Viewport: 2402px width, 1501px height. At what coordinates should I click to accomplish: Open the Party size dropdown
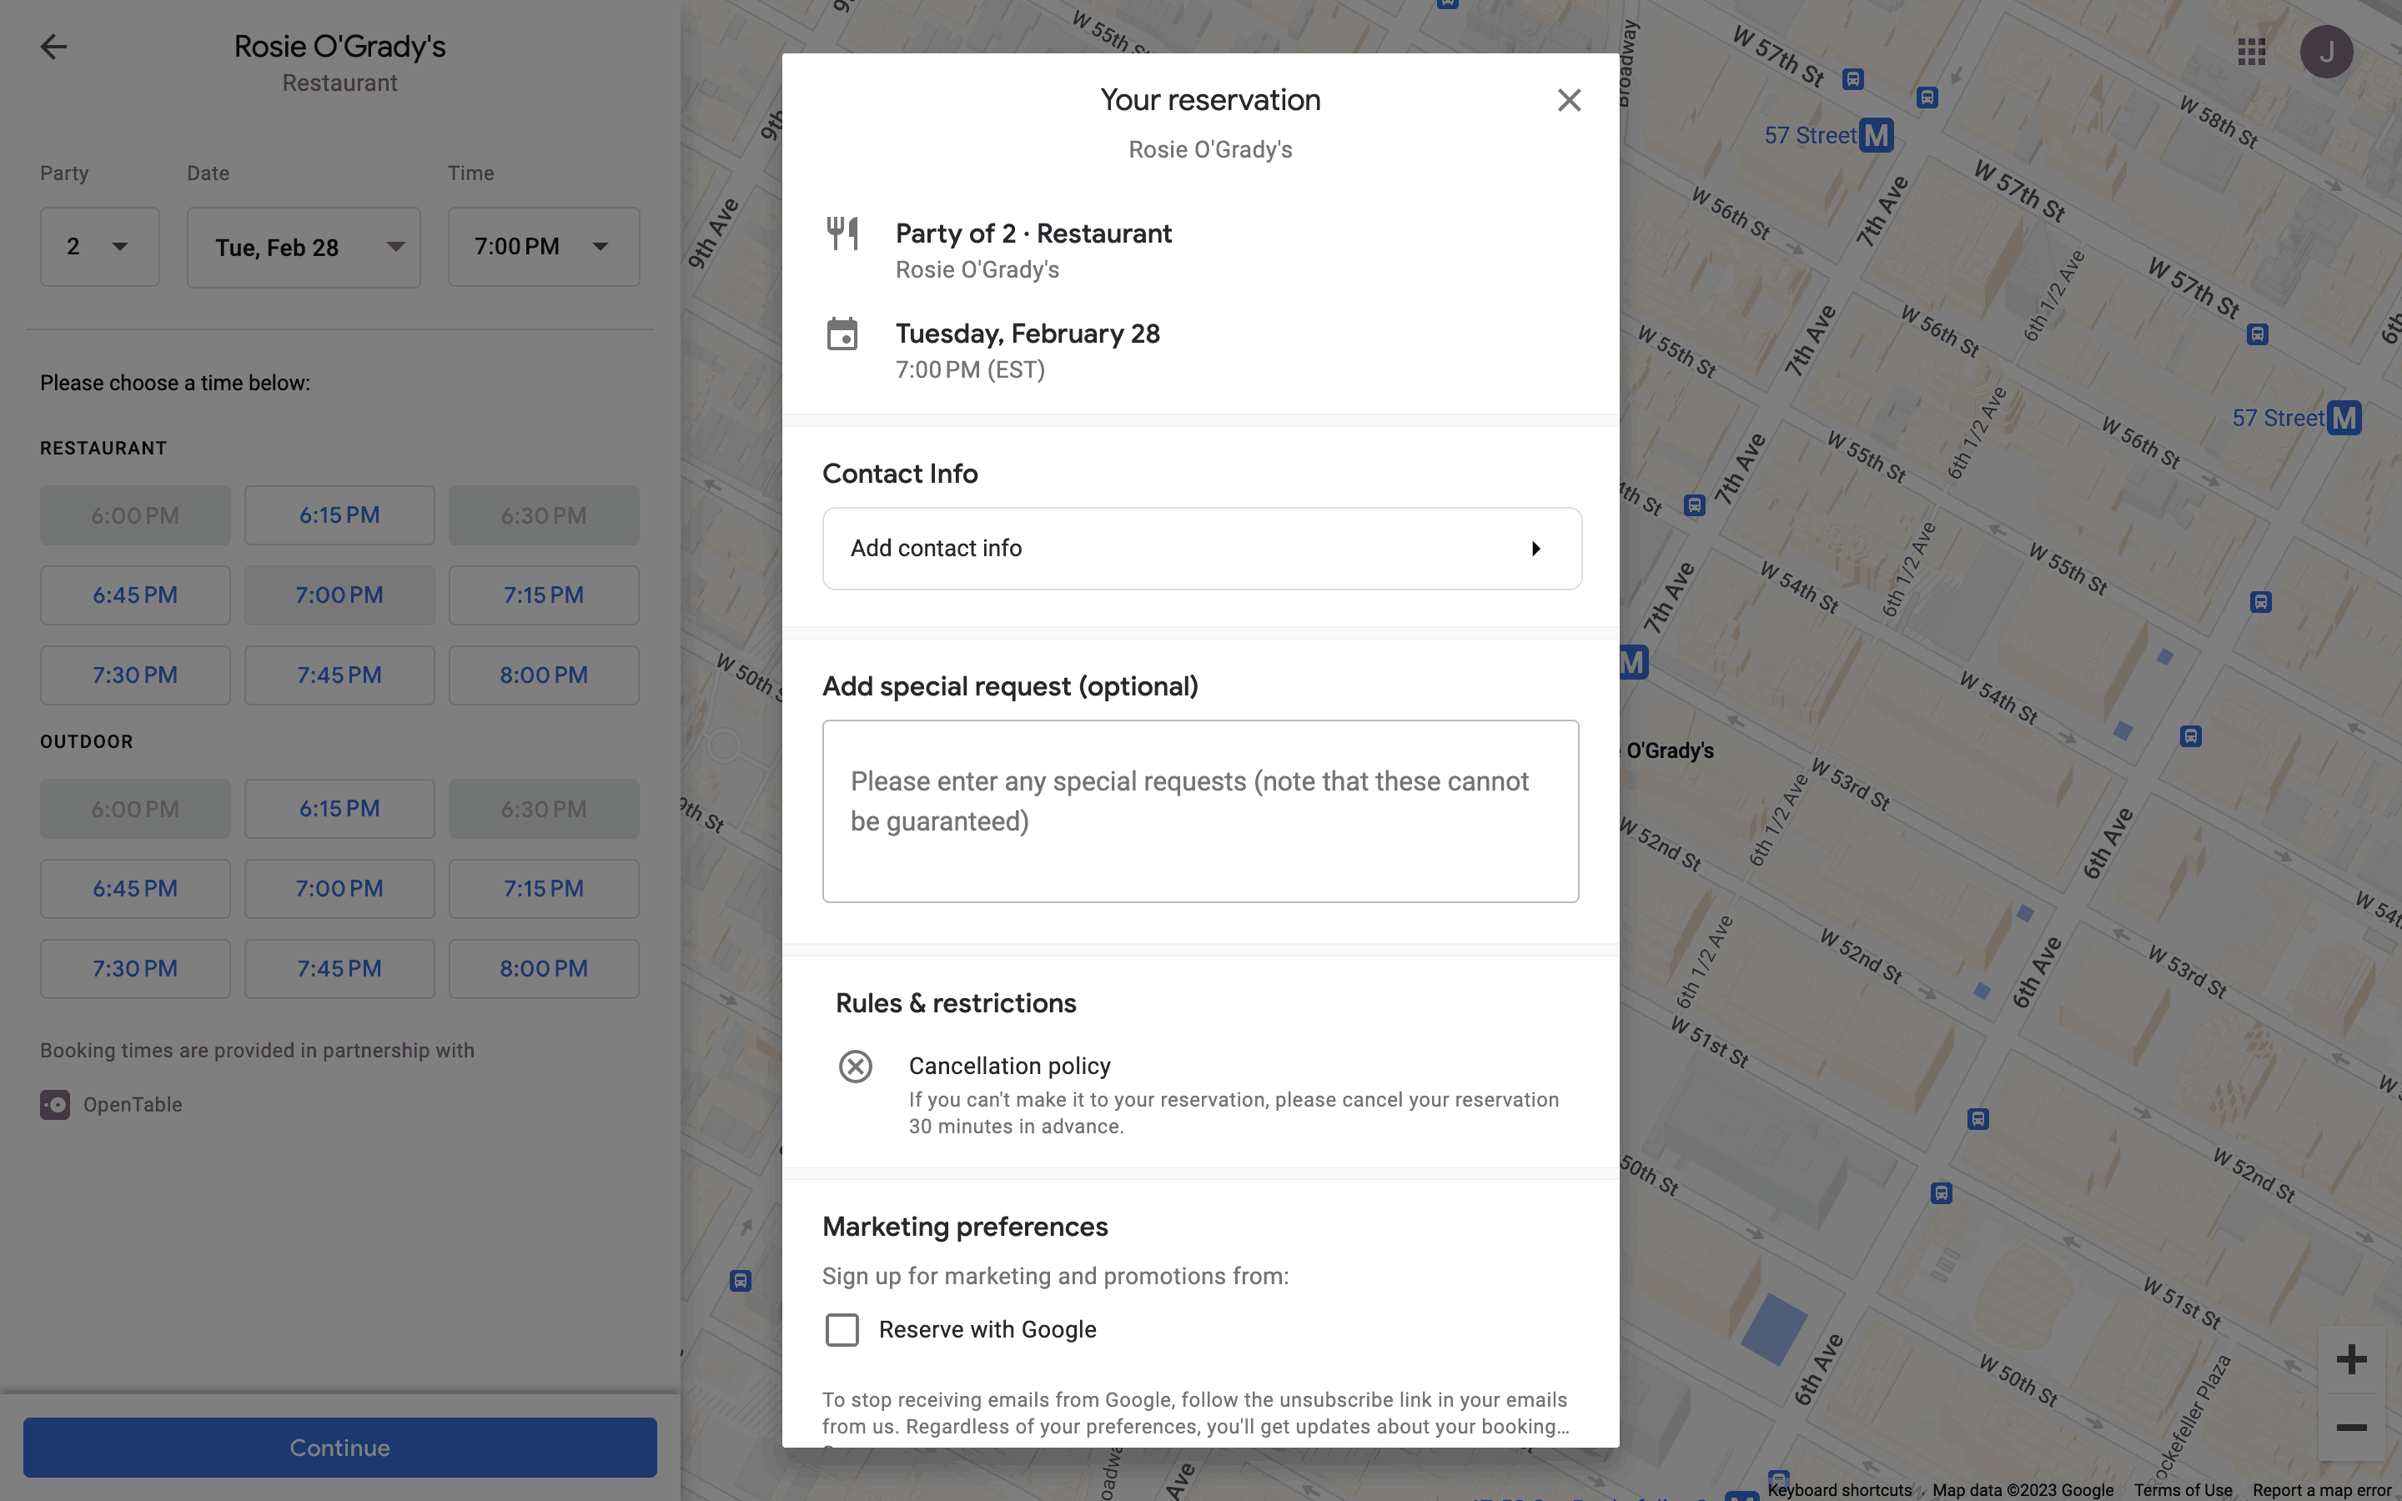click(99, 247)
